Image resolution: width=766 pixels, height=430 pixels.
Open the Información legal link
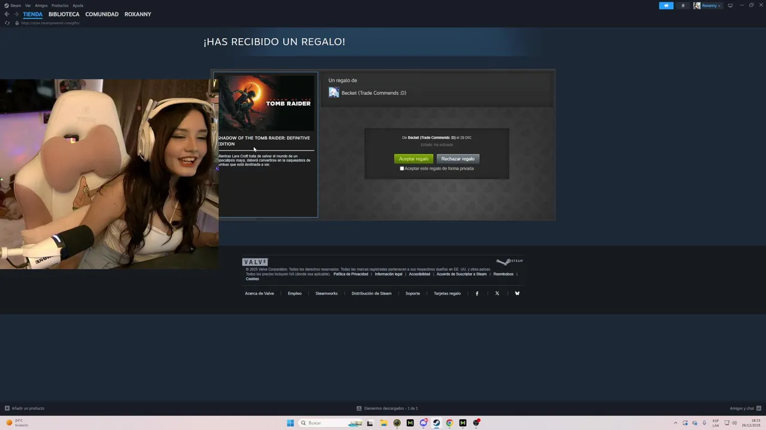click(x=388, y=274)
